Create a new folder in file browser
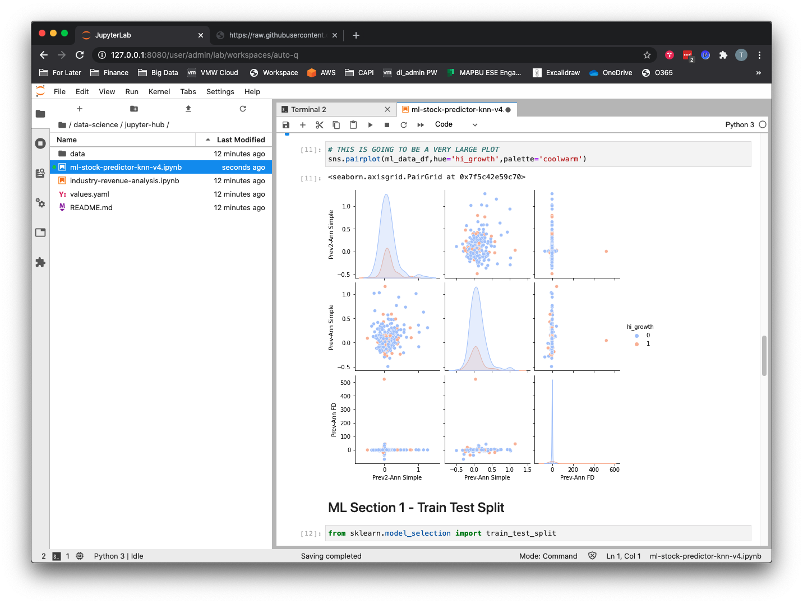 134,109
